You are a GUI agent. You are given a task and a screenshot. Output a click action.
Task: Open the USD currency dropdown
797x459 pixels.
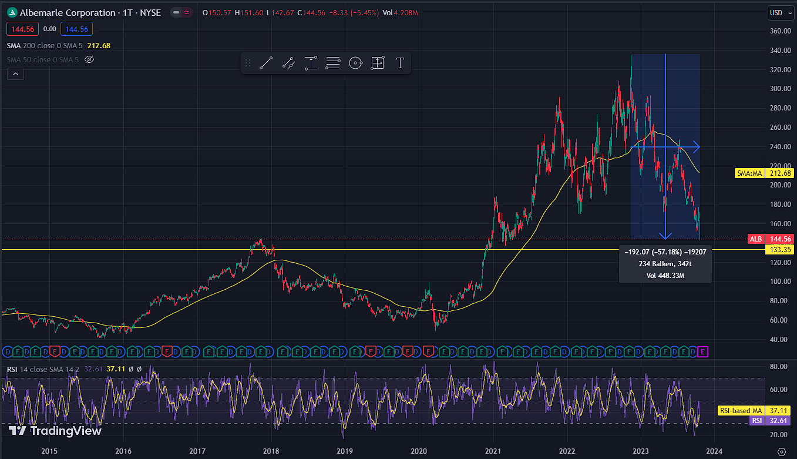click(780, 13)
